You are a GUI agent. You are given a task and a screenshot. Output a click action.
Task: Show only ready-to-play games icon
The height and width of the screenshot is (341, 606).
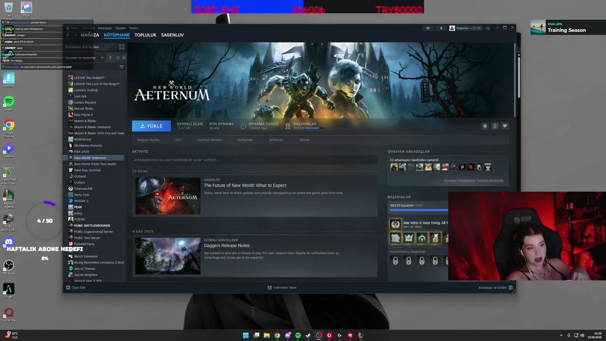[x=124, y=58]
